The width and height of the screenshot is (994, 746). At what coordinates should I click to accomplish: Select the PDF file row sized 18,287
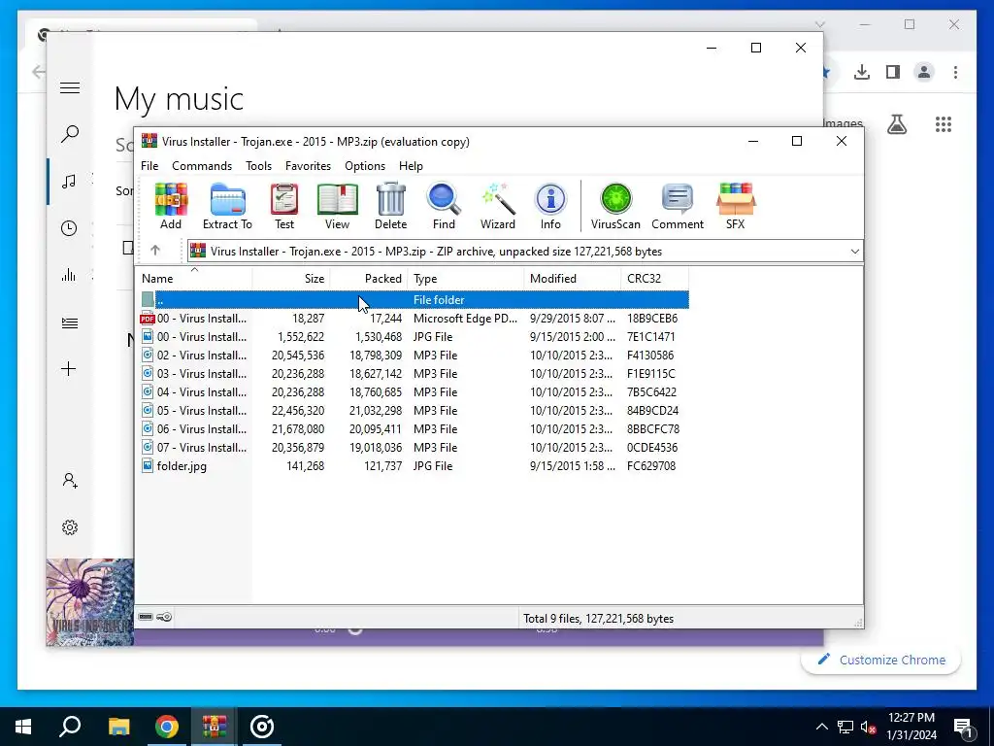(x=413, y=319)
